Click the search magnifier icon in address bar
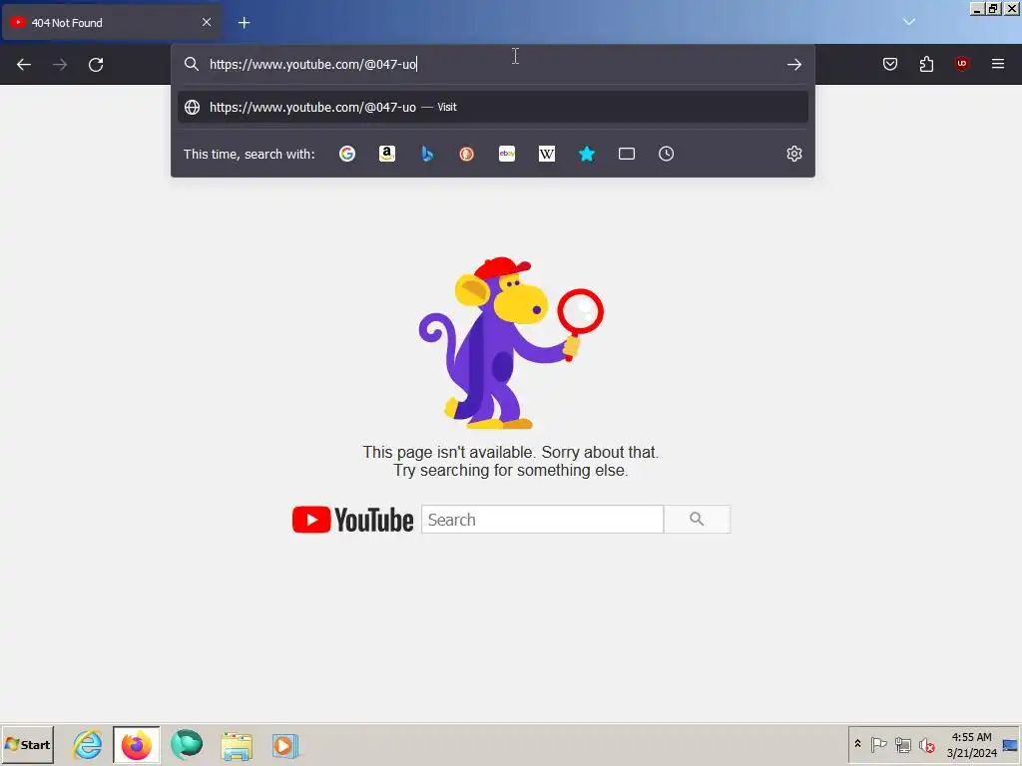The width and height of the screenshot is (1022, 766). (x=191, y=64)
